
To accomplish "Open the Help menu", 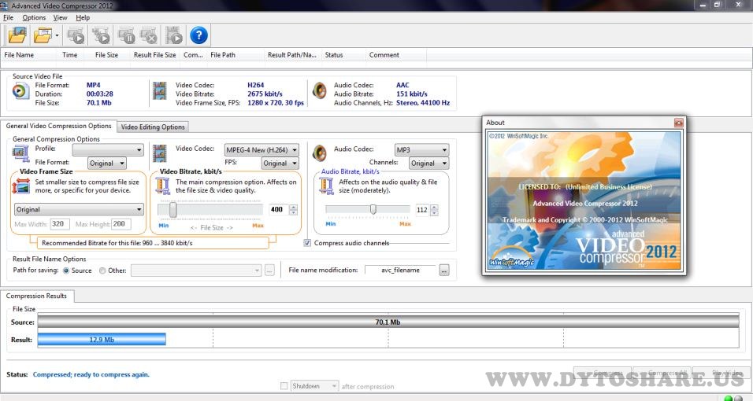I will coord(83,17).
